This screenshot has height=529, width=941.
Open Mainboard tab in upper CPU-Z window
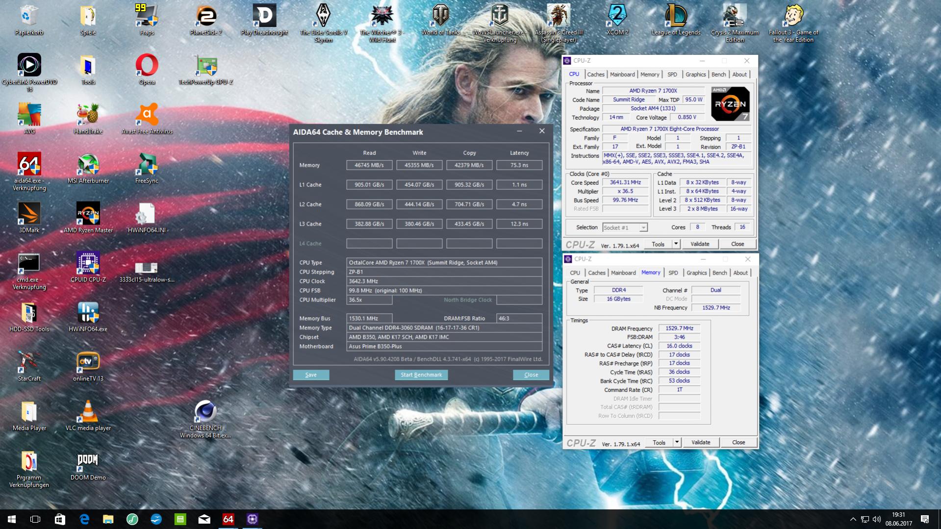pos(622,75)
